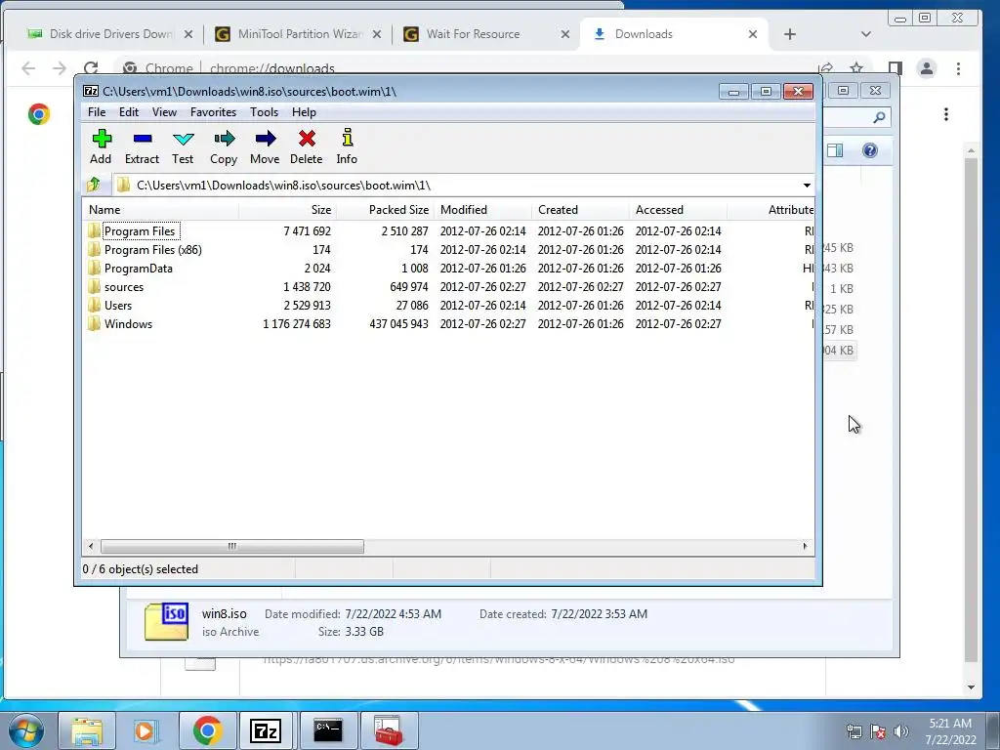
Task: Click the volume speaker tray icon
Action: [901, 731]
